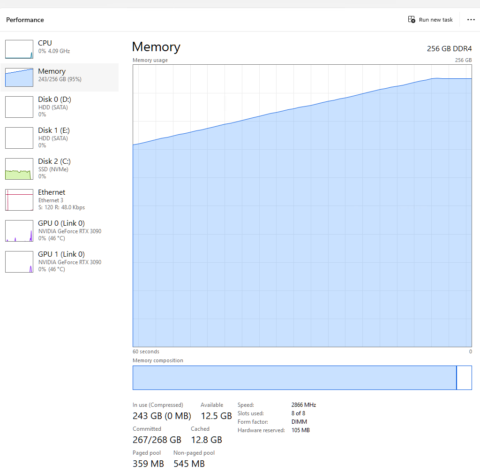Open GPU 0 (Link 0) entry
The image size is (480, 473).
pyautogui.click(x=60, y=231)
